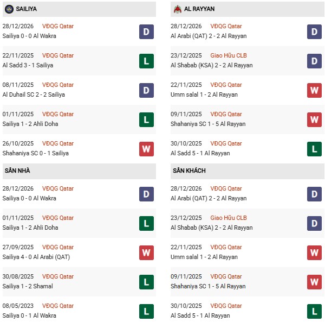Click the W badge for Umm Salal match under SÂN KHÁCH
The height and width of the screenshot is (322, 325).
coord(315,252)
